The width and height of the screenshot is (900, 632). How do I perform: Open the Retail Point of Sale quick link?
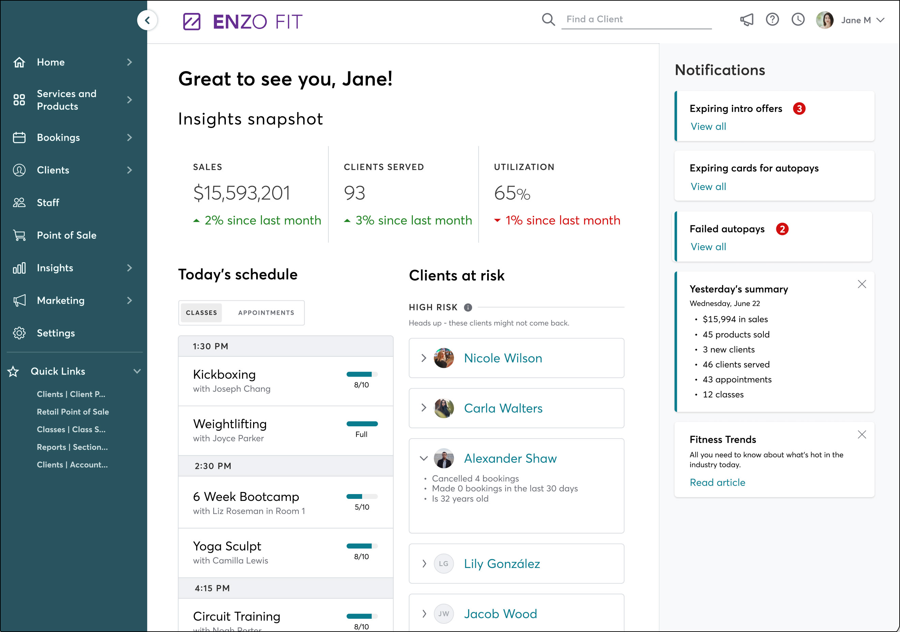73,412
